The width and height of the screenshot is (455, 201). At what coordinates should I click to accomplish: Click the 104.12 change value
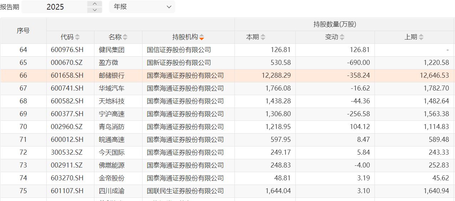pos(360,127)
